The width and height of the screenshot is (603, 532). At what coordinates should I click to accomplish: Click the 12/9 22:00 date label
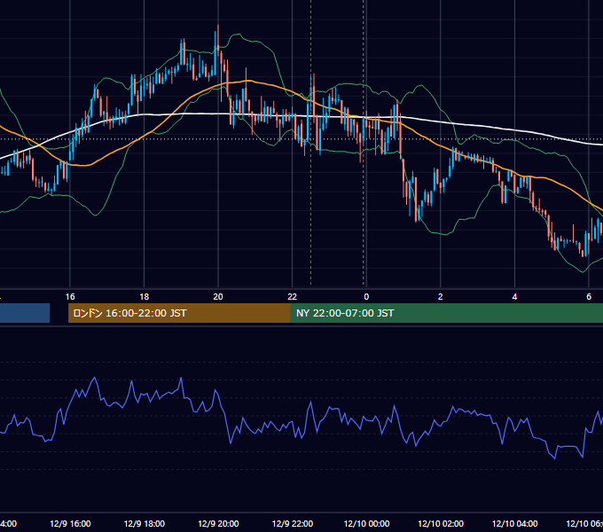coord(293,523)
